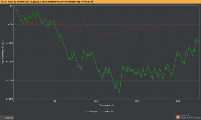
Task: Click the 1 x-axis tick label
Action: tap(14, 101)
